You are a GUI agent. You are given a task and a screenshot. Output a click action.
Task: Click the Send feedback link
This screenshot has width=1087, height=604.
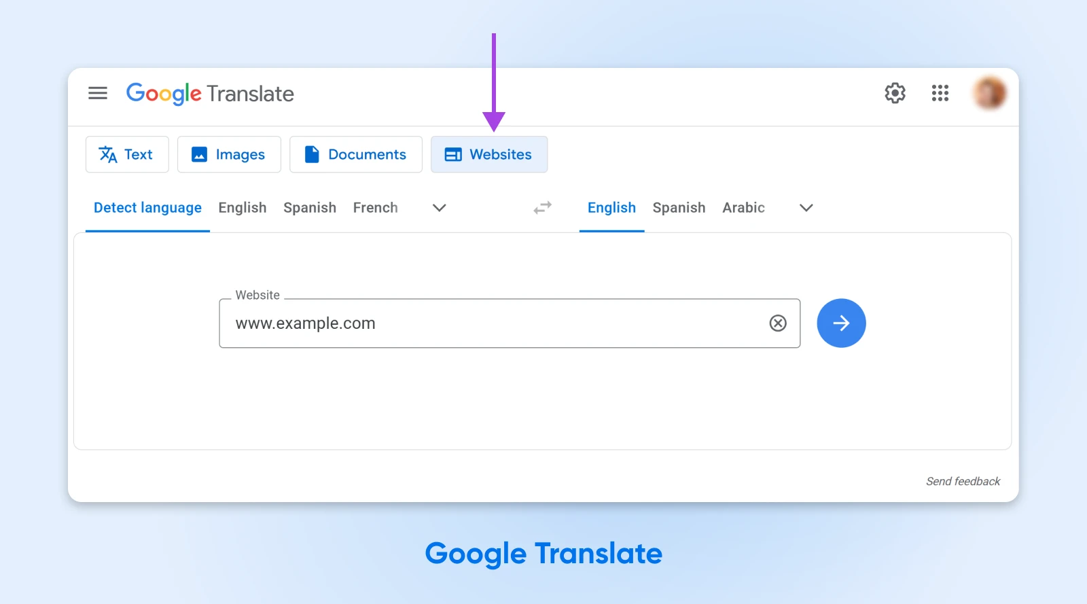coord(963,481)
